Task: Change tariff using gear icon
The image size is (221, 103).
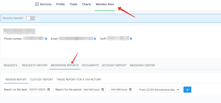Action: [131, 38]
